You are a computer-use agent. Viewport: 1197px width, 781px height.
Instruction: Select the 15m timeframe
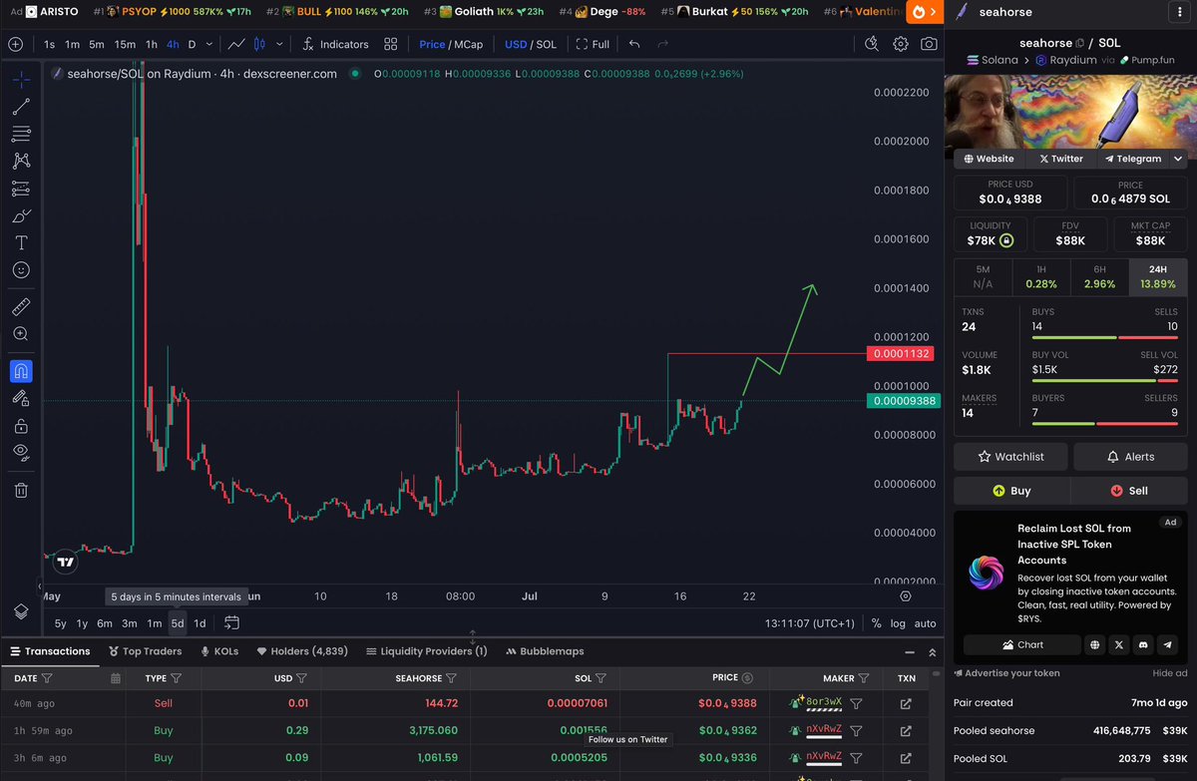point(124,44)
